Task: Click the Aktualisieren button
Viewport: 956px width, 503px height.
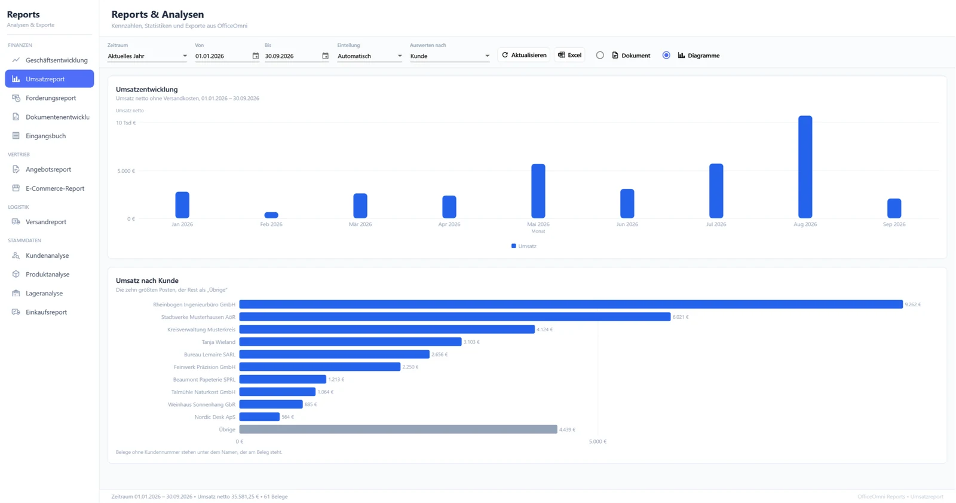Action: [x=524, y=55]
